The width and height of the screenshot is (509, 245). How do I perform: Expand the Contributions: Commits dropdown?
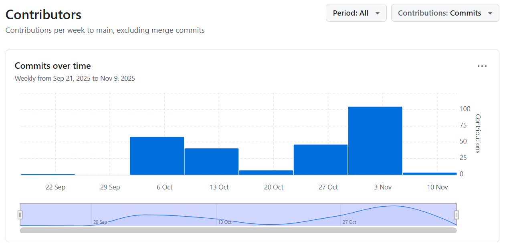[445, 13]
